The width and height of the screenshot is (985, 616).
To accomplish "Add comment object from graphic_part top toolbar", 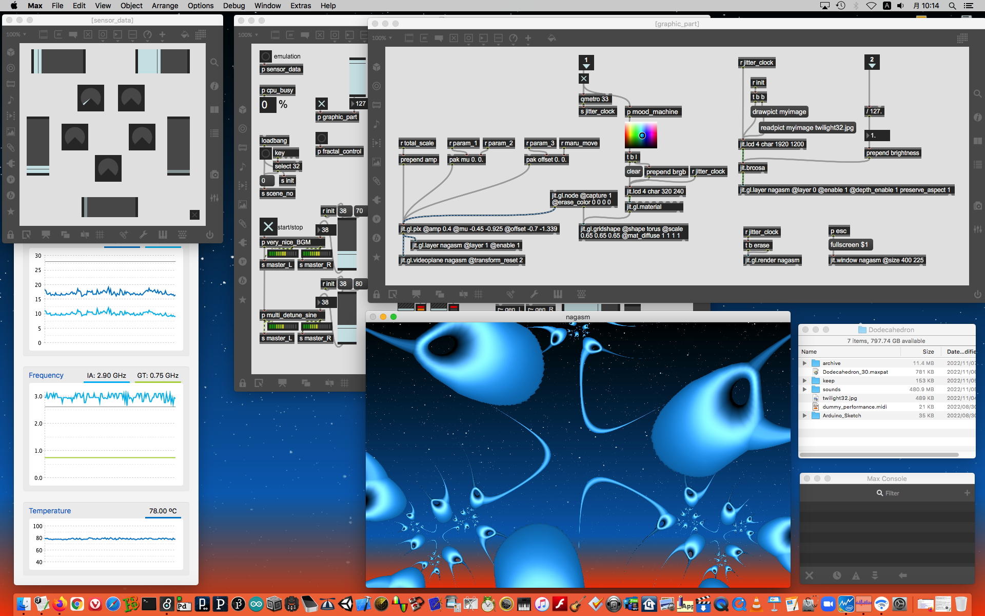I will (439, 38).
